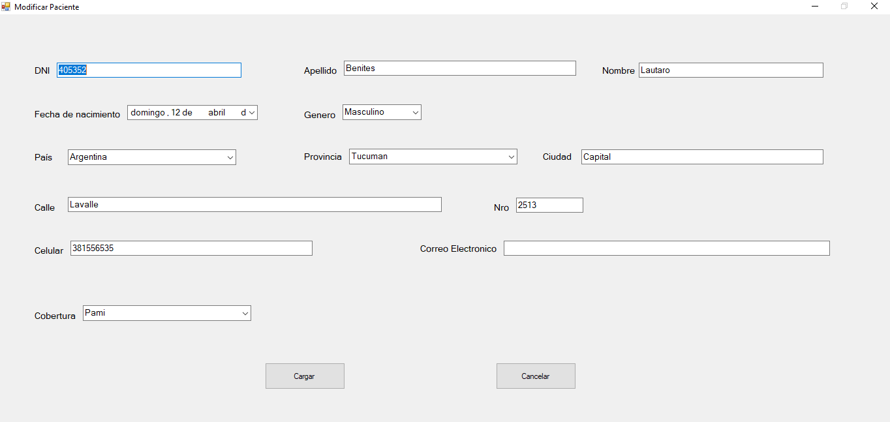Open the Fecha de nacimiento date picker
Screen dimensions: 890x422
click(x=251, y=113)
